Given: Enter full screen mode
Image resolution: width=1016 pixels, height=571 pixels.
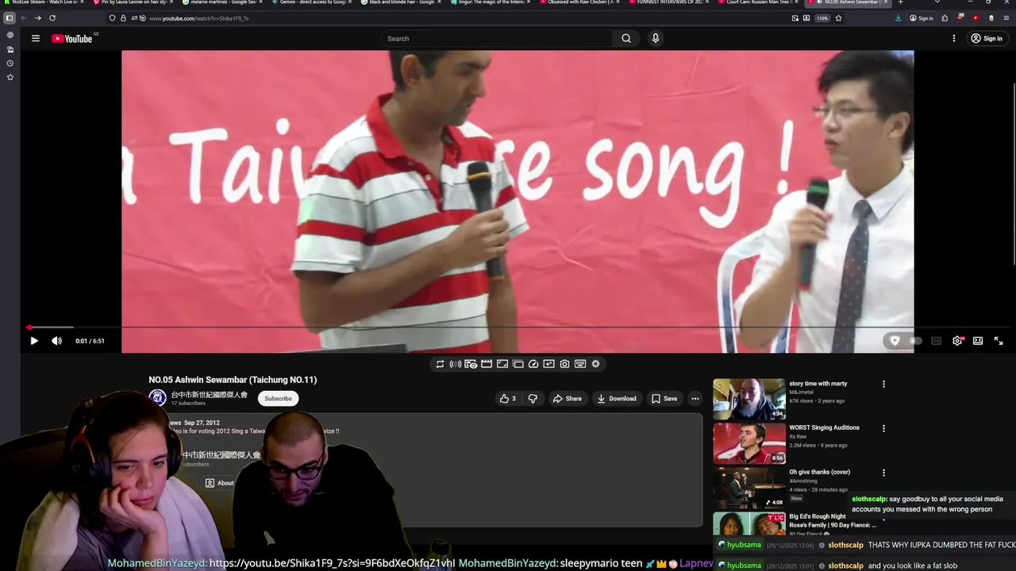Looking at the screenshot, I should pyautogui.click(x=999, y=341).
